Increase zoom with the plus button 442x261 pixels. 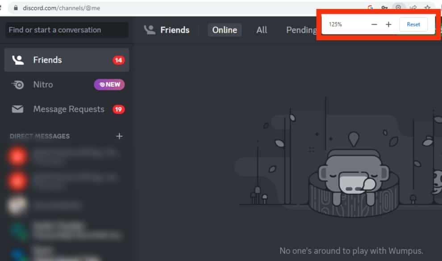(x=388, y=25)
